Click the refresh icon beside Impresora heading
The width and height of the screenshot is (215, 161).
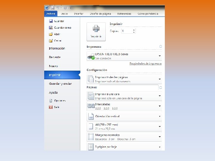coord(161,47)
